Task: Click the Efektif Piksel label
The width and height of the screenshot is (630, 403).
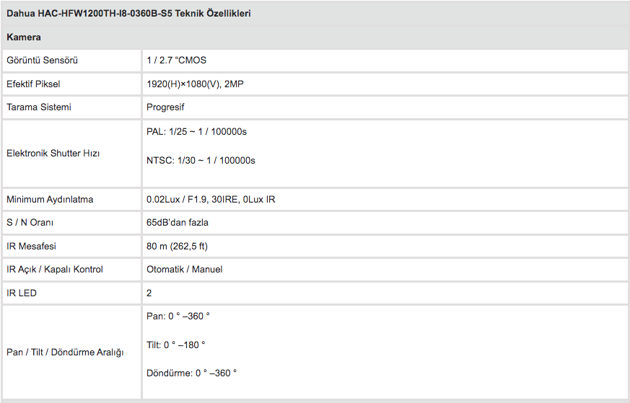Action: coord(33,84)
